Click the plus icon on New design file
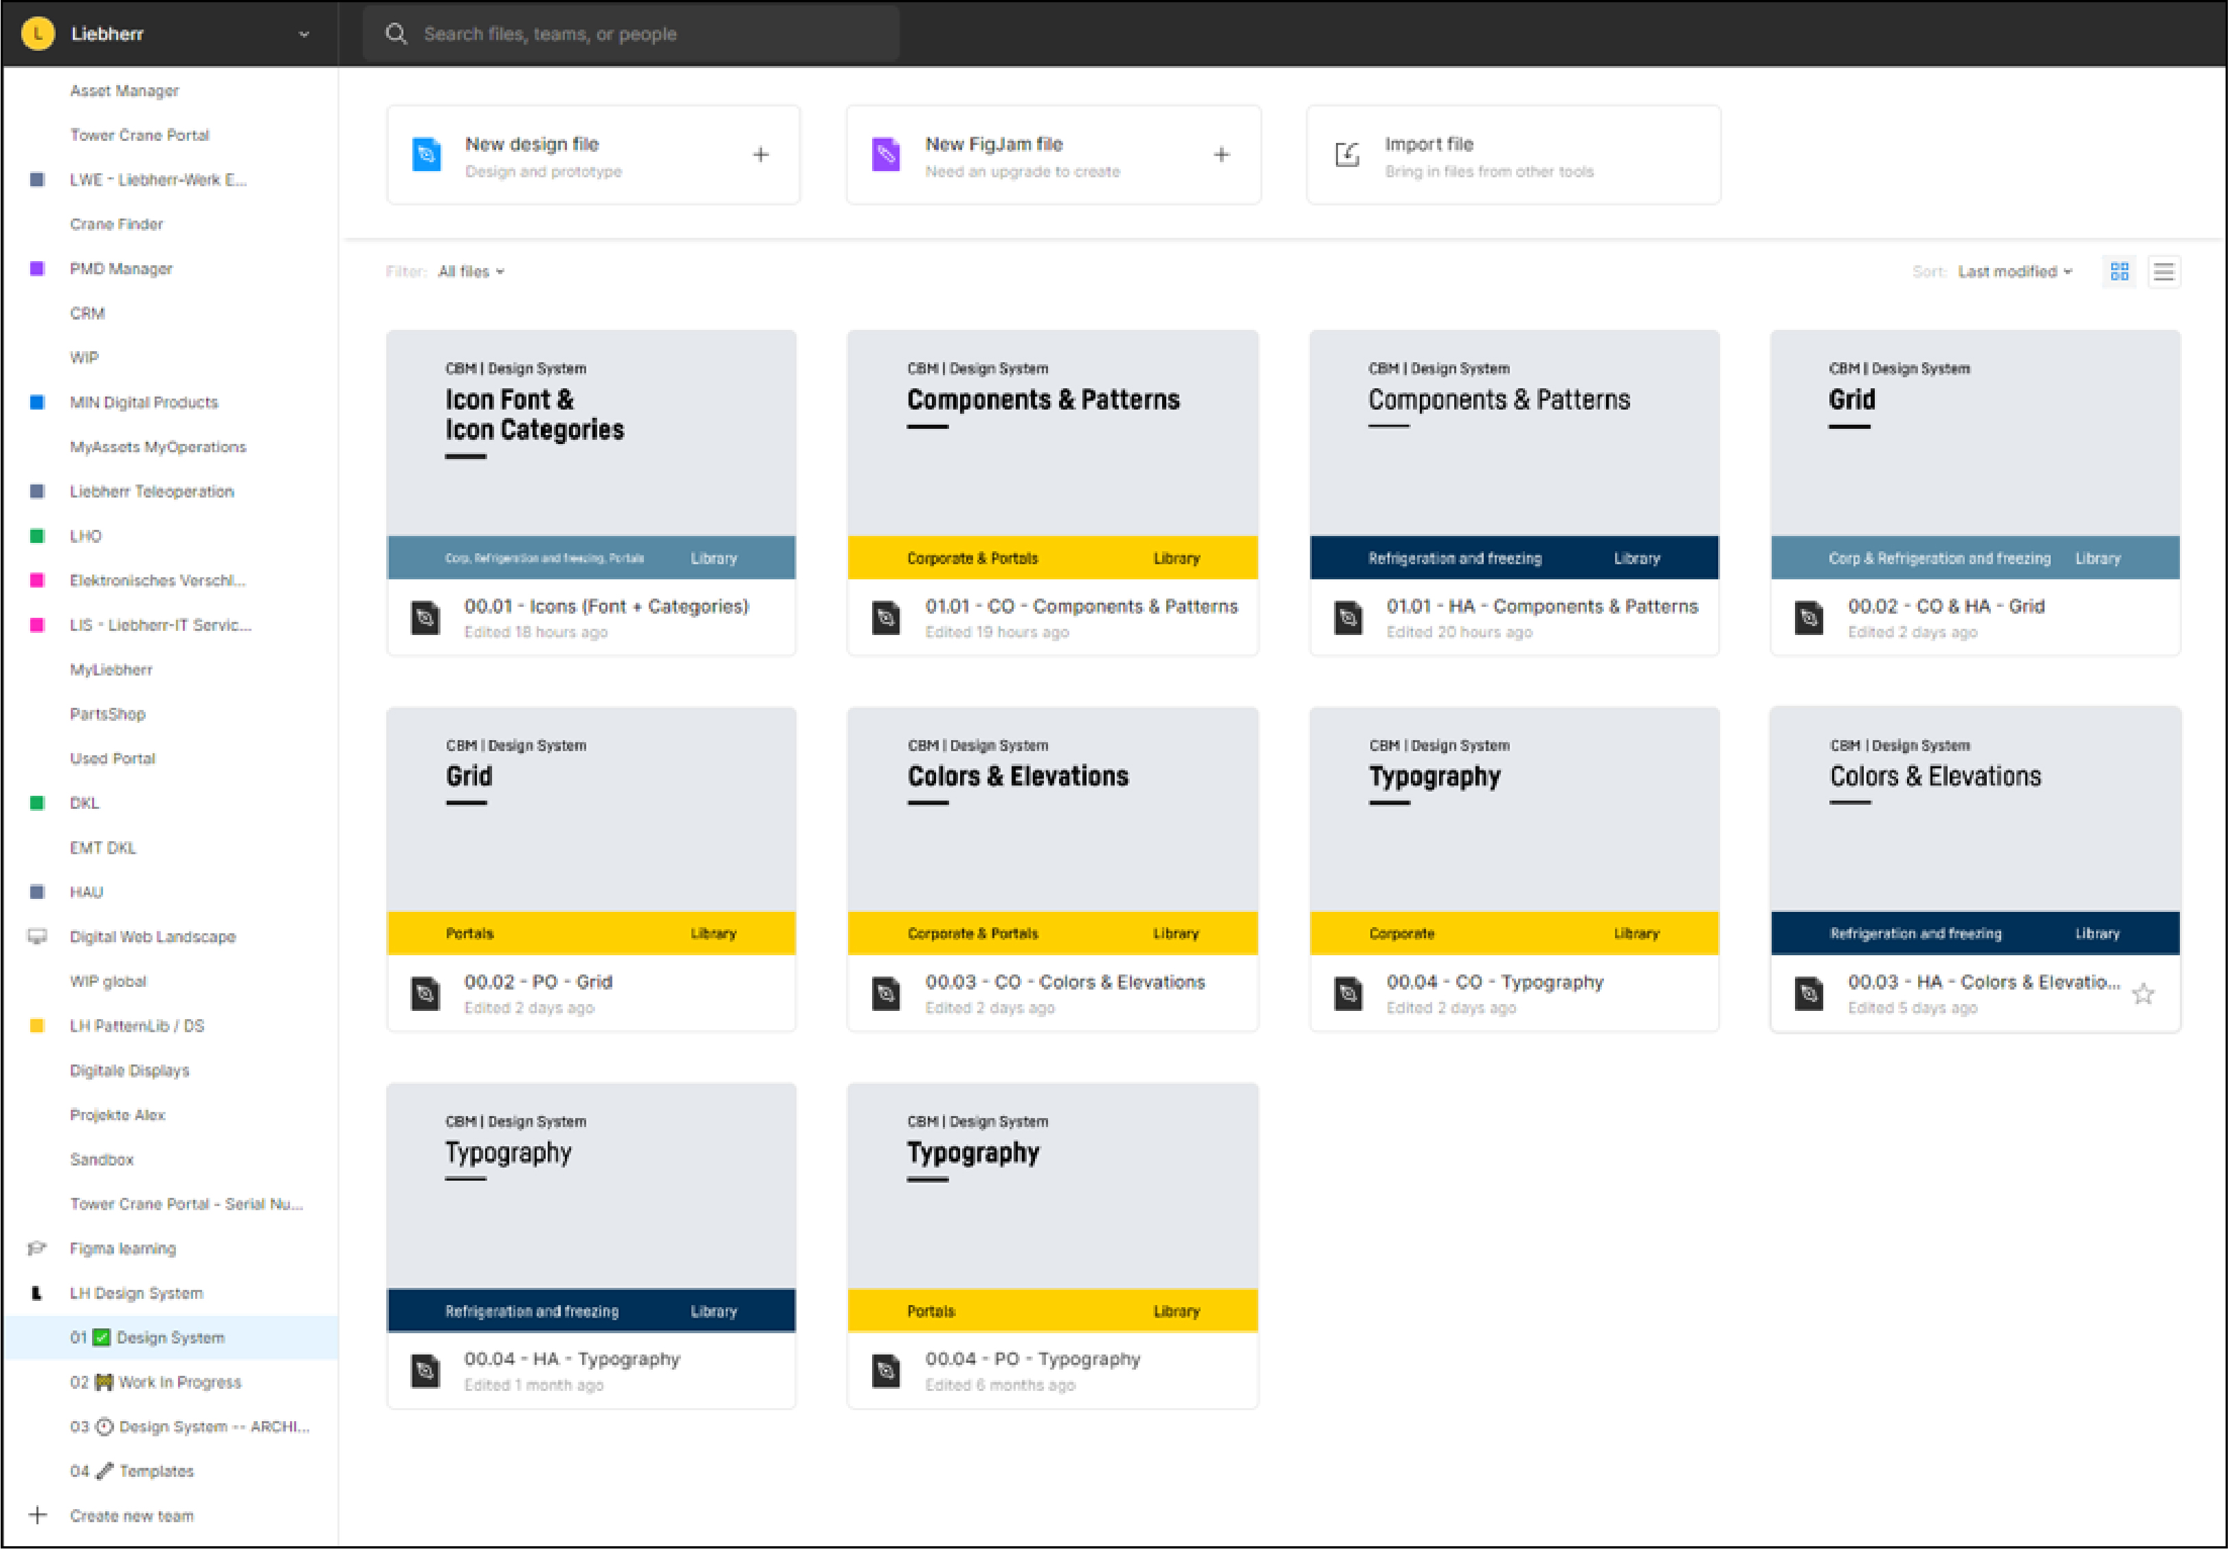2228x1549 pixels. (761, 155)
